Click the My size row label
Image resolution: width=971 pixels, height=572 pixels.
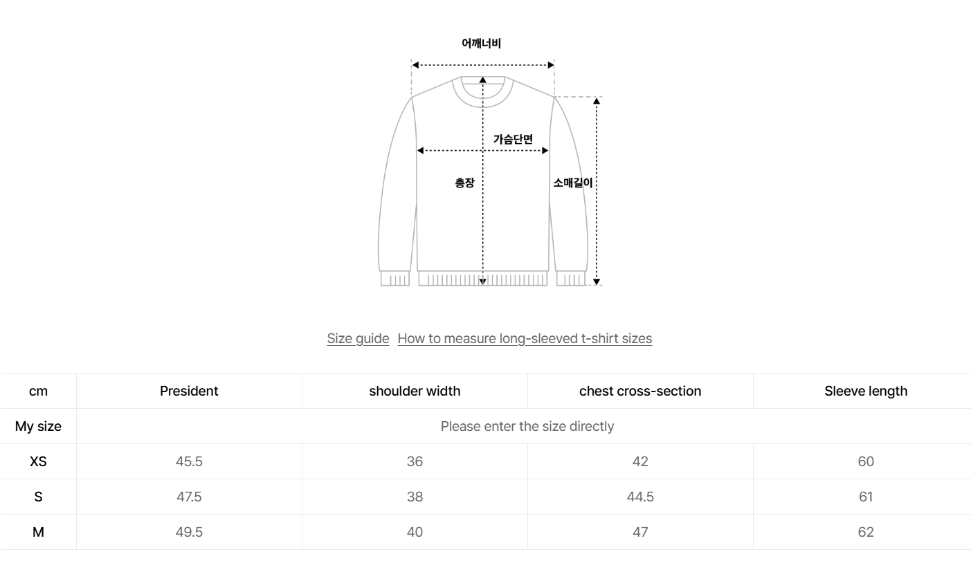[38, 426]
